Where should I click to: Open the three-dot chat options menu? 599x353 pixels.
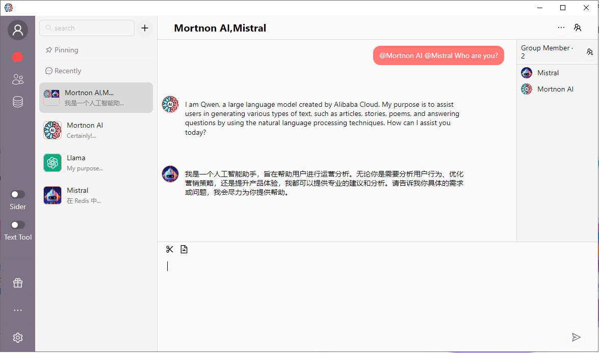pyautogui.click(x=561, y=28)
